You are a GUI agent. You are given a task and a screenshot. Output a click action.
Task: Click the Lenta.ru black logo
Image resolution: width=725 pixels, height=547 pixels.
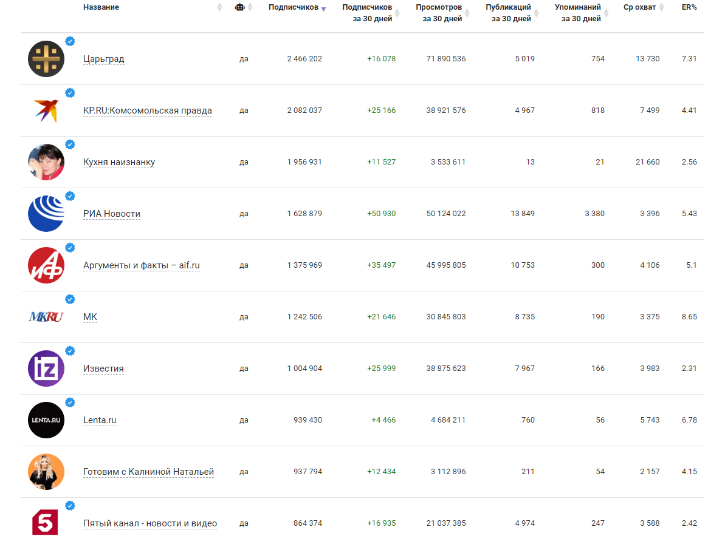[46, 420]
